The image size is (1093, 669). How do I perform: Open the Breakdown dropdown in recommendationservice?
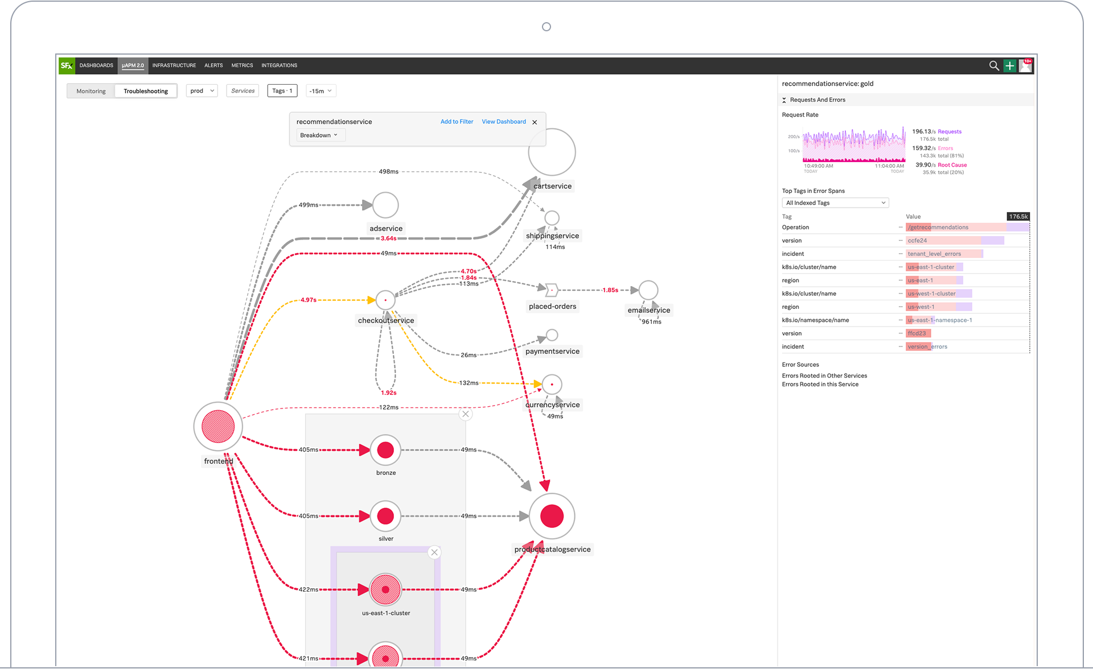pos(318,135)
